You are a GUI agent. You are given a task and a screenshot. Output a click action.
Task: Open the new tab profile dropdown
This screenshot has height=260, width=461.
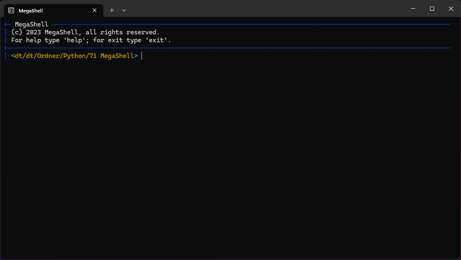(x=124, y=10)
